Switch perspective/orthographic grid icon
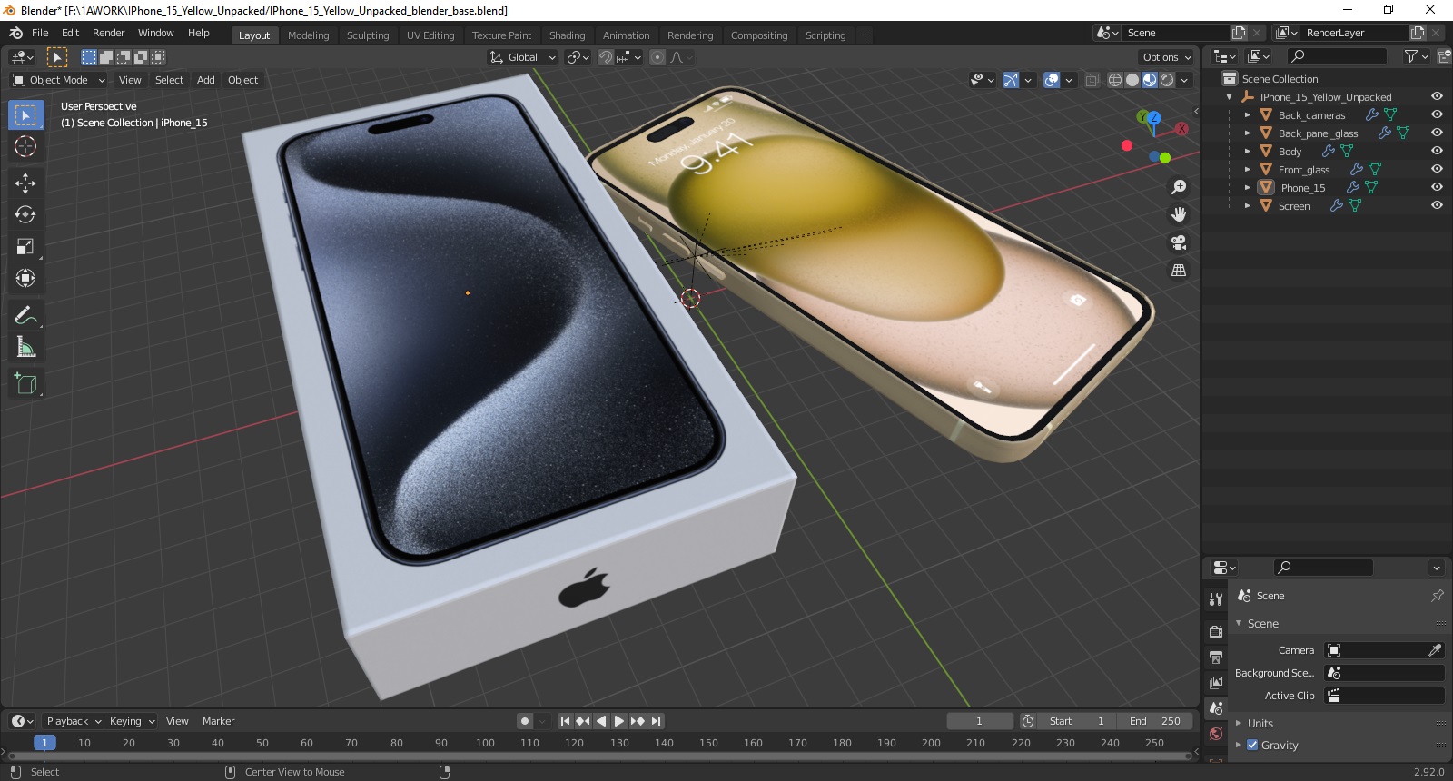Screen dimensions: 1453x781 [x=1179, y=271]
